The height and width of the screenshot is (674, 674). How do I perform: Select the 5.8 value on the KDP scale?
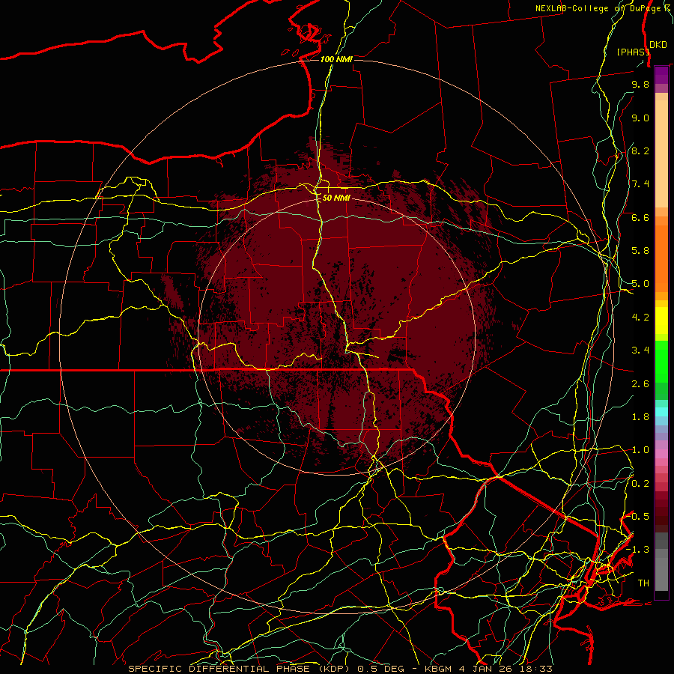pyautogui.click(x=640, y=251)
